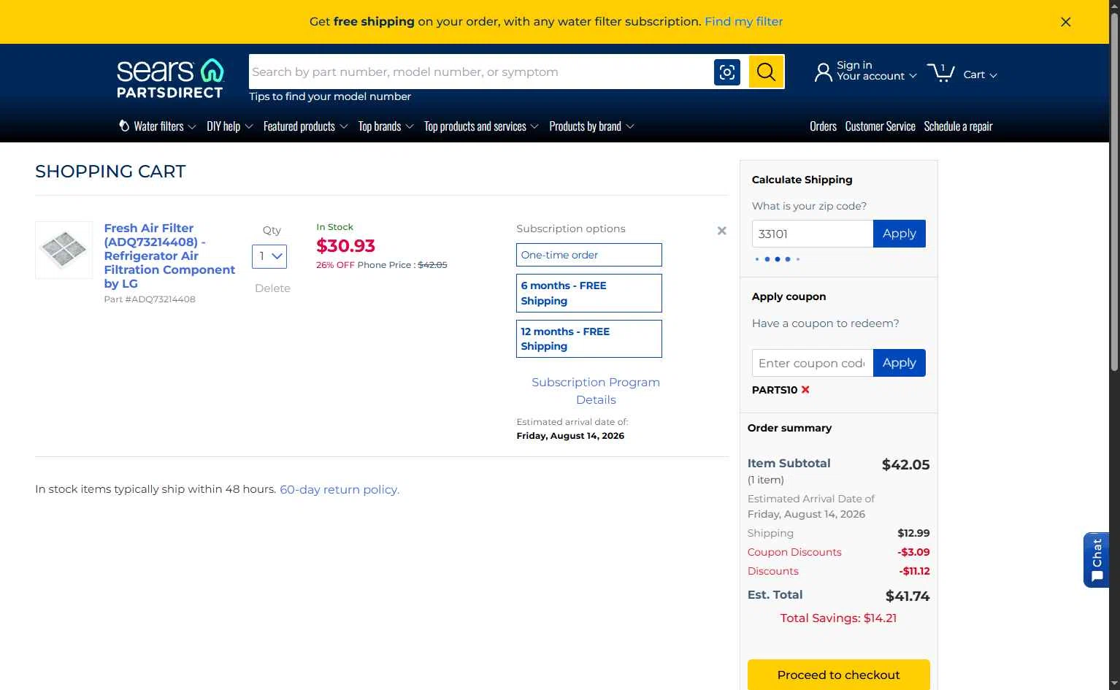Select 6 months FREE Shipping subscription
The width and height of the screenshot is (1120, 690).
coord(589,293)
